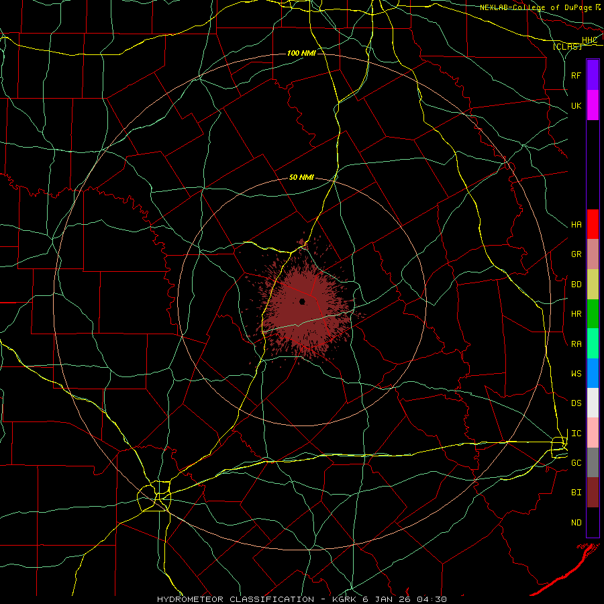Click the 100 NMI range ring label
This screenshot has width=604, height=604.
point(301,53)
